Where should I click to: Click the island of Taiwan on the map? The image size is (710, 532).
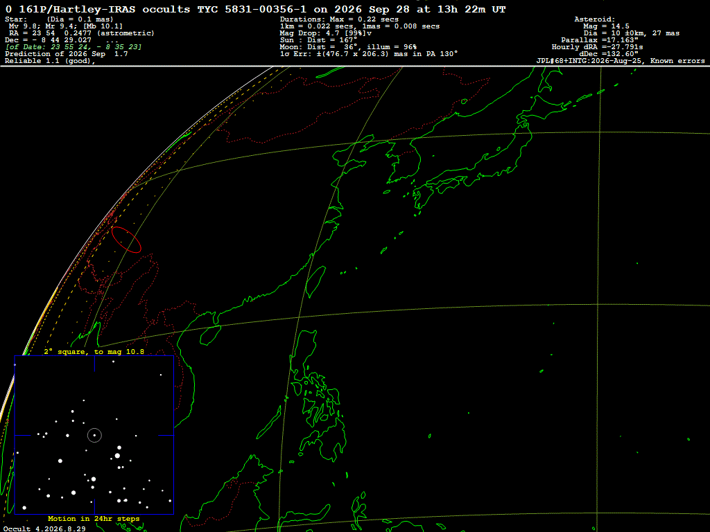point(315,281)
